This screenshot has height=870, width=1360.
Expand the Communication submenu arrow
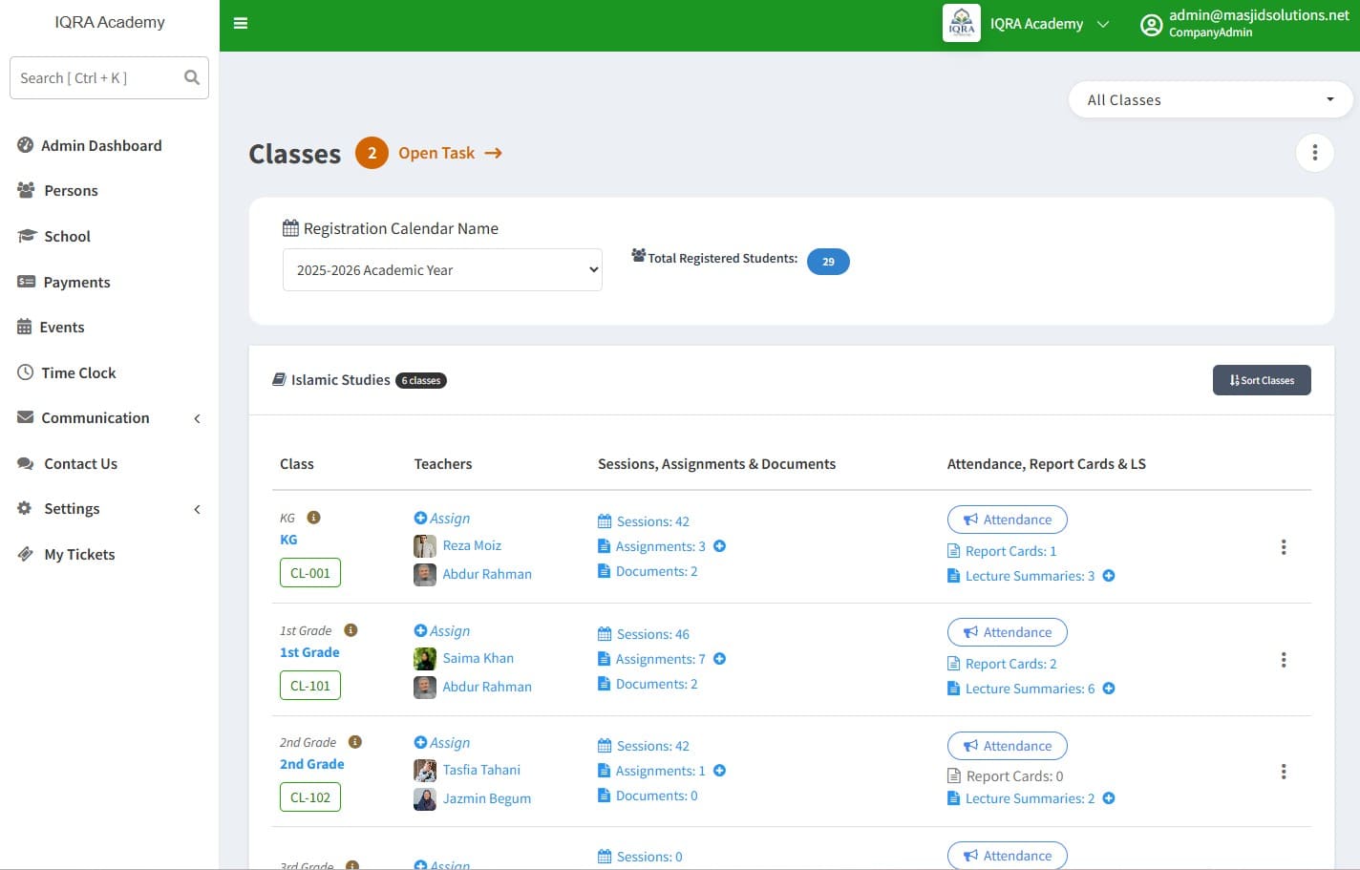pyautogui.click(x=198, y=418)
